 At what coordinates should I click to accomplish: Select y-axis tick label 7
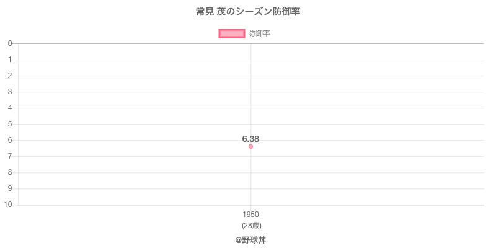tap(10, 156)
